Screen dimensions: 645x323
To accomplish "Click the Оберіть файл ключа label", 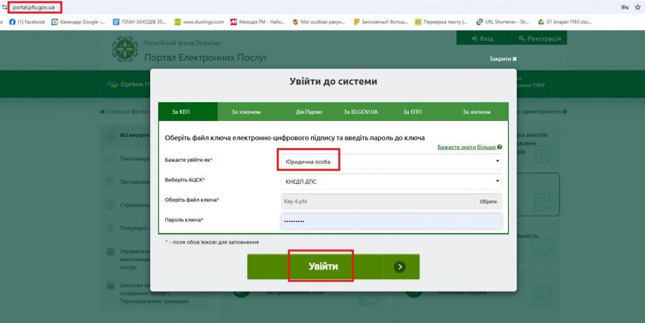I will (192, 200).
